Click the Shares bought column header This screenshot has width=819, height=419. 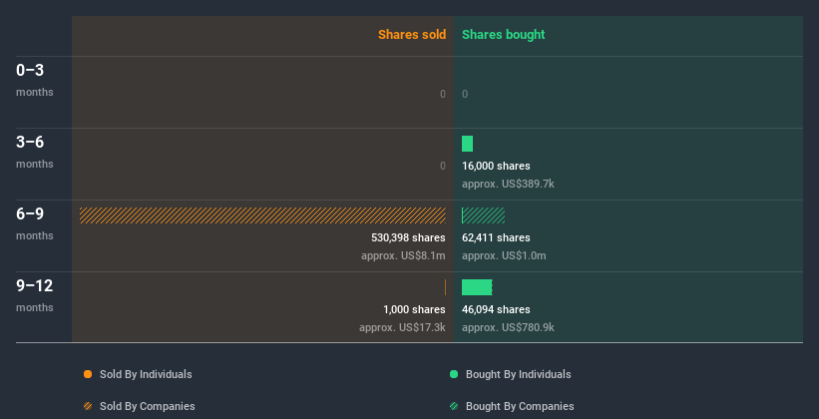(x=504, y=35)
